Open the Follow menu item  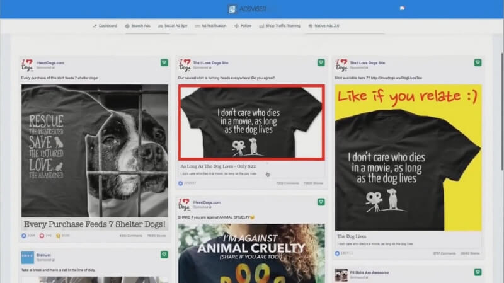(x=243, y=26)
